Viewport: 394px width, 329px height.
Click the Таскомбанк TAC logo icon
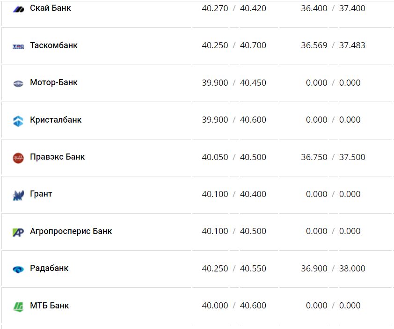[18, 46]
